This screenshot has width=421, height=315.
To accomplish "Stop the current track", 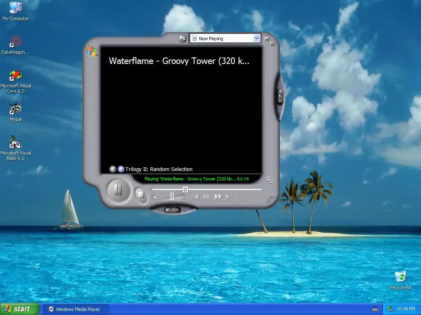I will click(141, 194).
